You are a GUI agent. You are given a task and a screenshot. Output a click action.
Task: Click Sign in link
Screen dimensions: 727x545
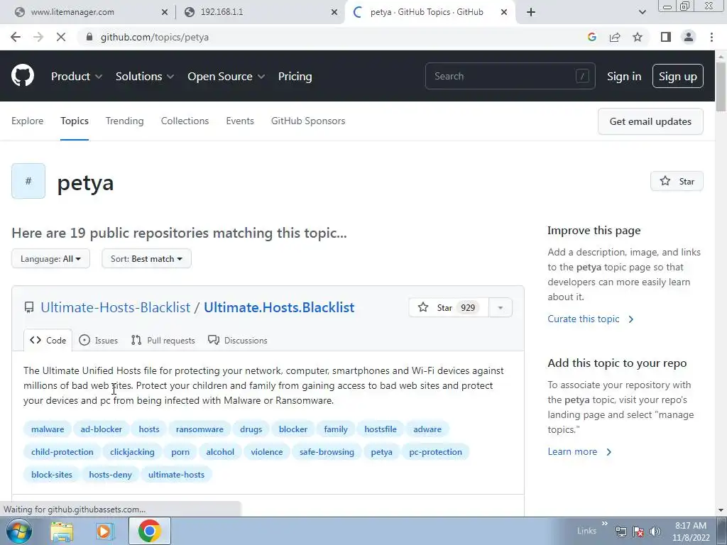click(x=624, y=77)
